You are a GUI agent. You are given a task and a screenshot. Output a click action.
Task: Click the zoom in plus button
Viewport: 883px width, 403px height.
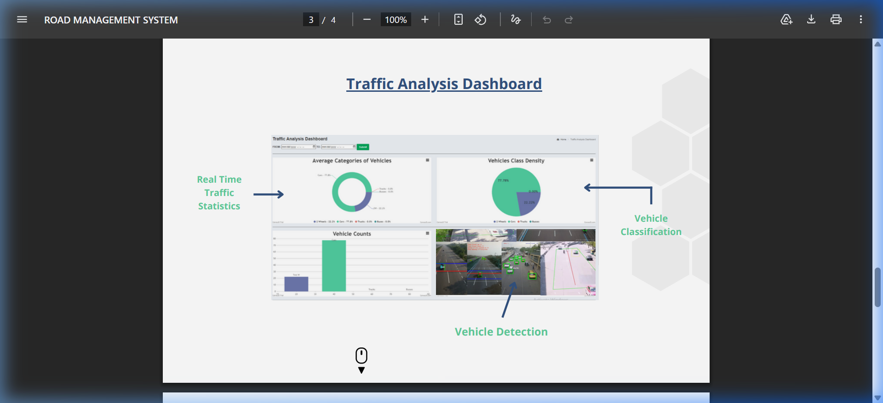tap(425, 19)
